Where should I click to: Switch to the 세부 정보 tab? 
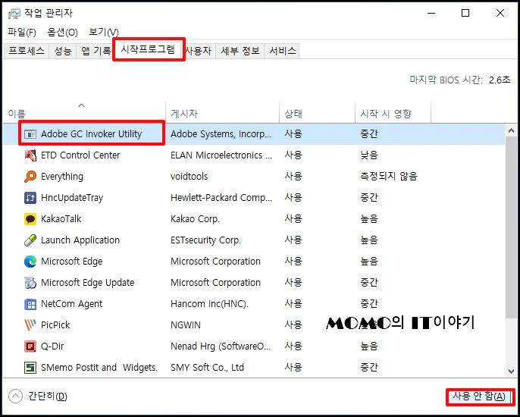click(240, 51)
